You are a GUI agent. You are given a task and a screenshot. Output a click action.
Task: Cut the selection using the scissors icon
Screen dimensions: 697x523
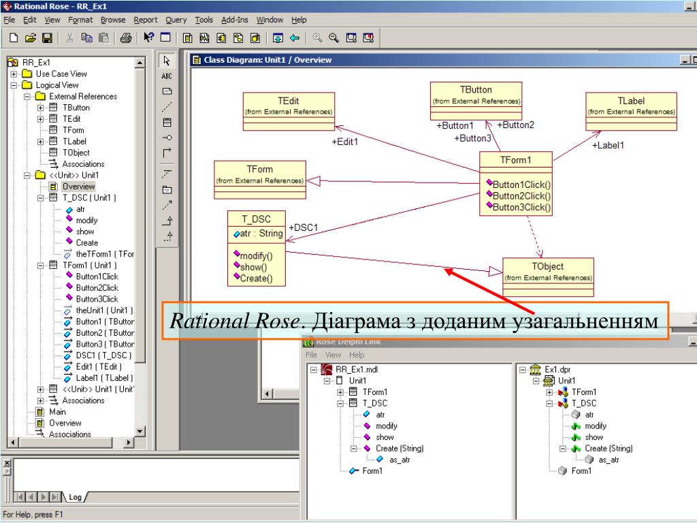pos(70,38)
